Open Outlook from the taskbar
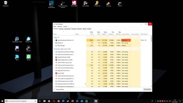 coord(82,101)
